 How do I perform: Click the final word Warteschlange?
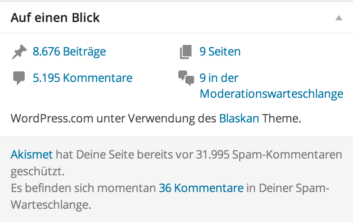[x=50, y=204]
